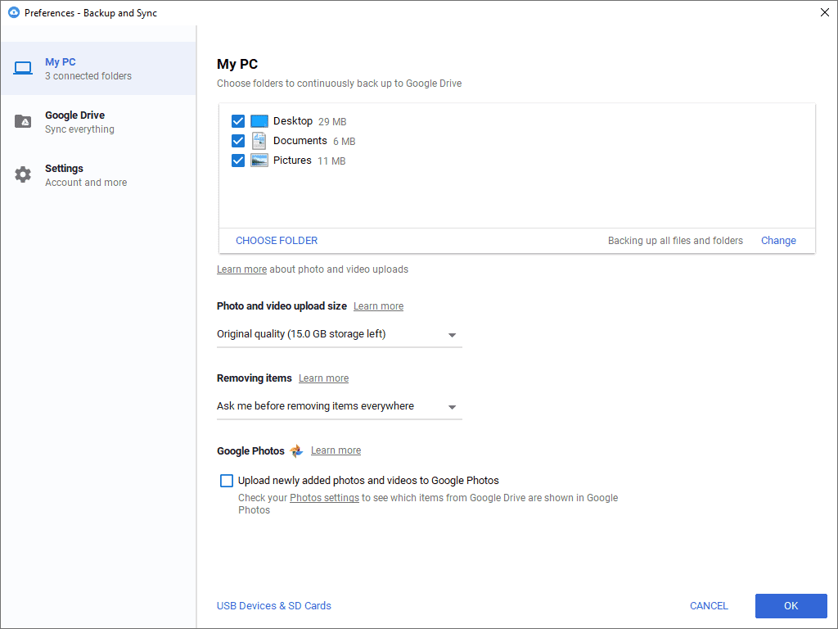Viewport: 838px width, 629px height.
Task: Uncheck the Documents folder checkbox
Action: (238, 141)
